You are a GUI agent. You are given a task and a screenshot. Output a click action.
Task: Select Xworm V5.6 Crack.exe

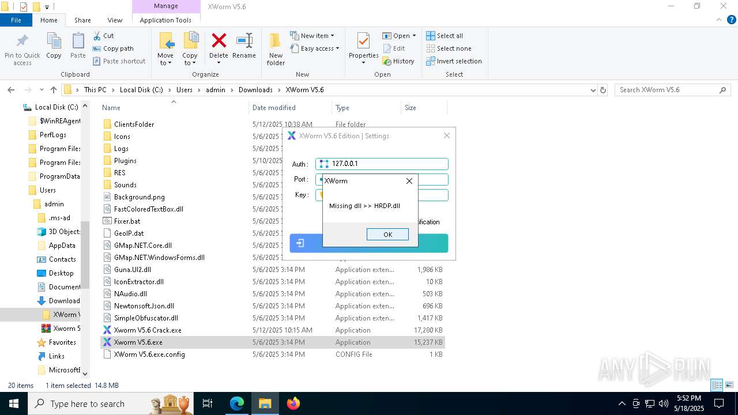[148, 330]
